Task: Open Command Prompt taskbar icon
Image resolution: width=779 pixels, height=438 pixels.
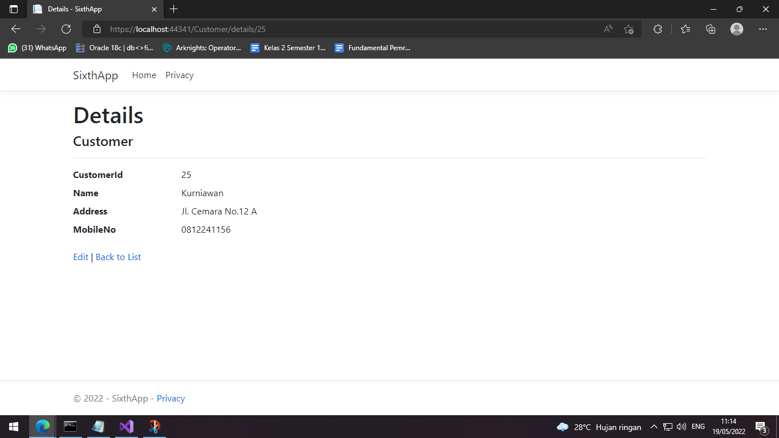Action: pos(70,427)
